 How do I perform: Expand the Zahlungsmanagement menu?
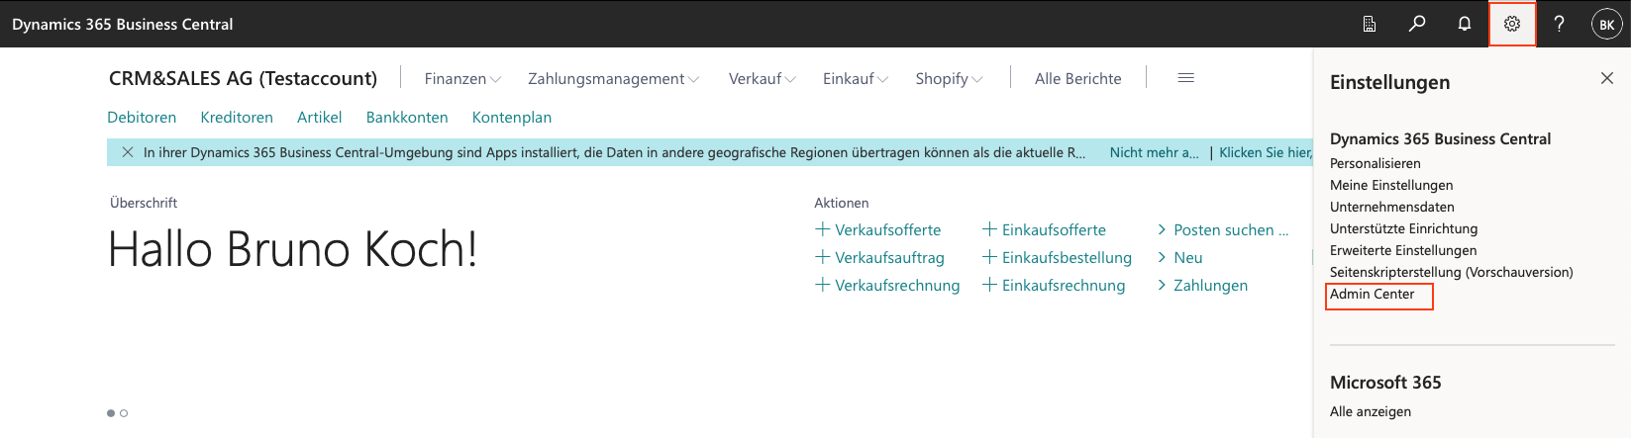point(614,78)
